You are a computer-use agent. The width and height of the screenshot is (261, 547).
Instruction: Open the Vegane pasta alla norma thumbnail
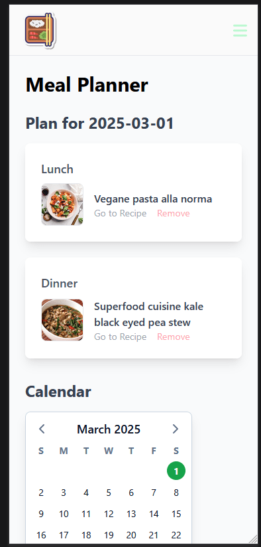62,204
